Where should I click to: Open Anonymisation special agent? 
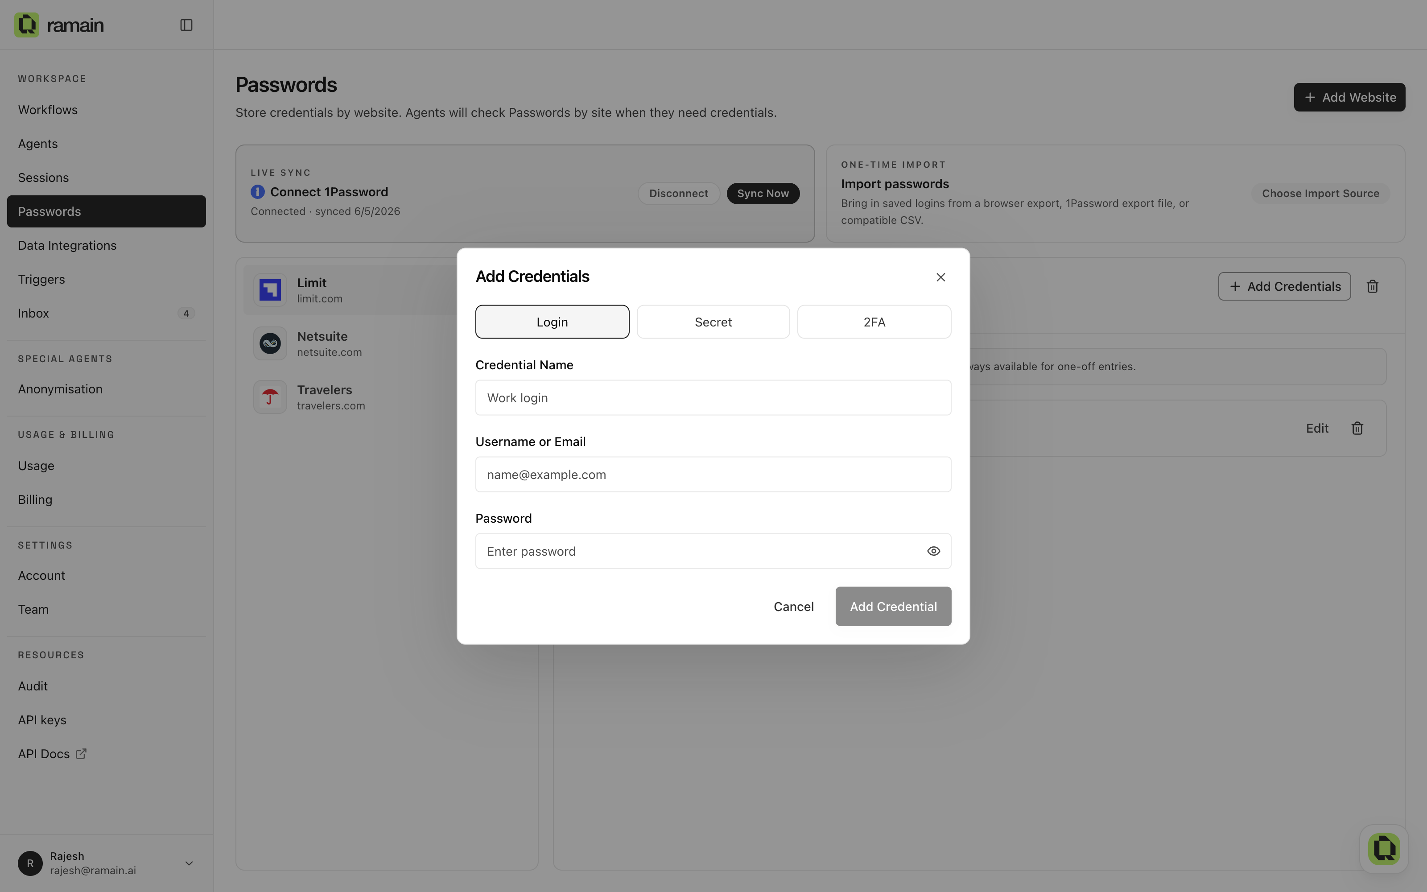(x=106, y=389)
